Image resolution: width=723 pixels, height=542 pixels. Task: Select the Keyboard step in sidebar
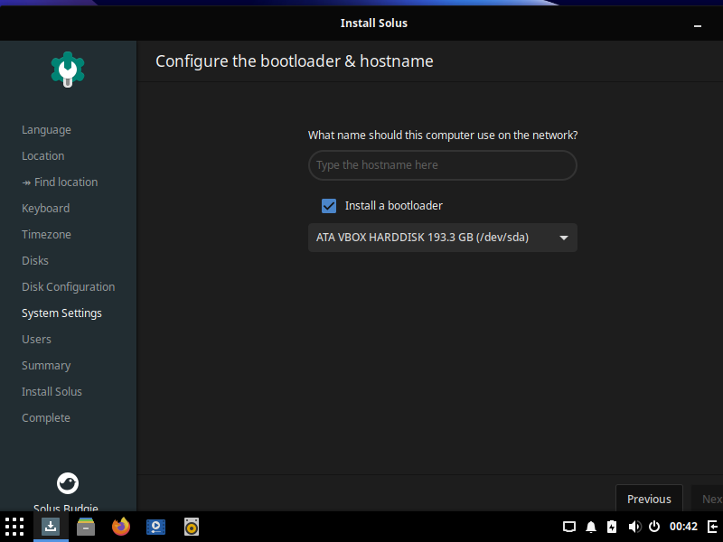(x=46, y=209)
